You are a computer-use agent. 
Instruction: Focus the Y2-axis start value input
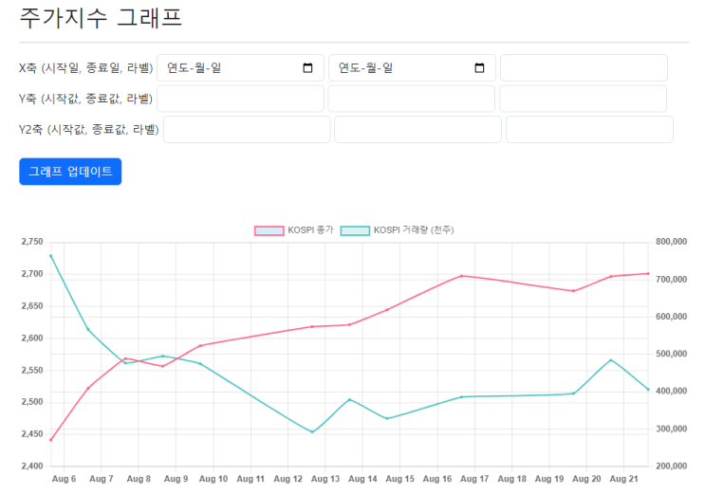point(247,130)
